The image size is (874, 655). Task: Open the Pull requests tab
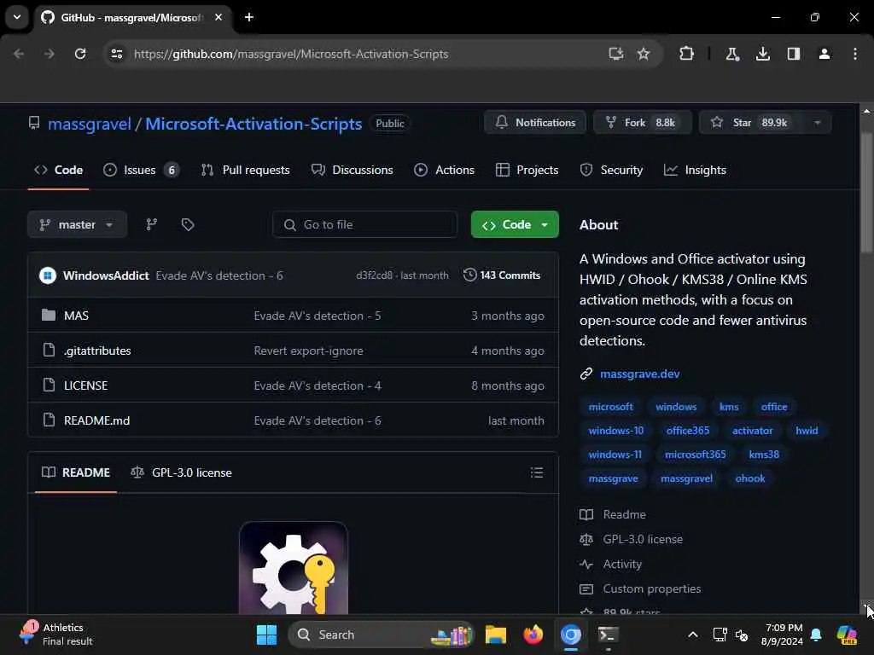point(245,170)
